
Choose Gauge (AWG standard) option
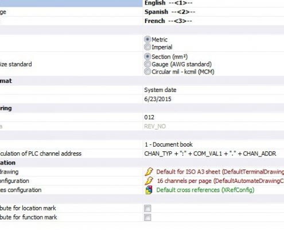coord(147,64)
